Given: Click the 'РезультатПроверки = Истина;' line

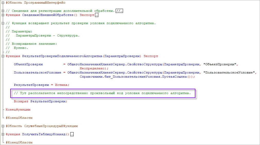Looking at the screenshot, I should click(41, 85).
